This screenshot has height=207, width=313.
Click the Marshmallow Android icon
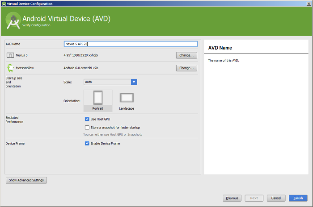pyautogui.click(x=10, y=68)
